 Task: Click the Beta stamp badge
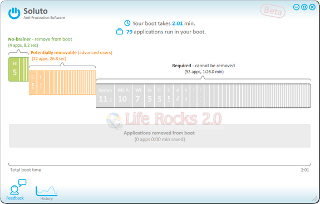(x=273, y=11)
